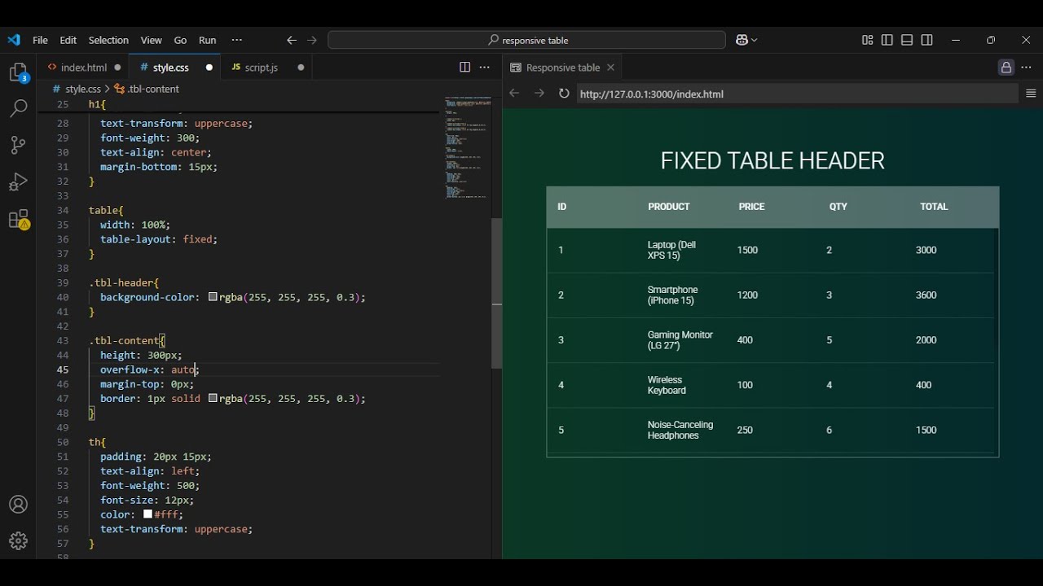Click the sticky 'h1{' scope header line

coord(98,104)
